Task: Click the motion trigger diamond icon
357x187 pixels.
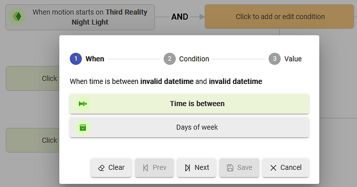Action: click(17, 17)
